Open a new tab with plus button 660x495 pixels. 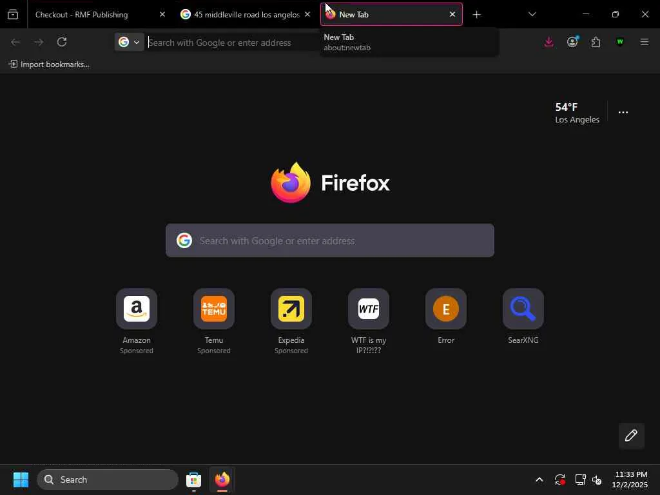click(x=476, y=15)
